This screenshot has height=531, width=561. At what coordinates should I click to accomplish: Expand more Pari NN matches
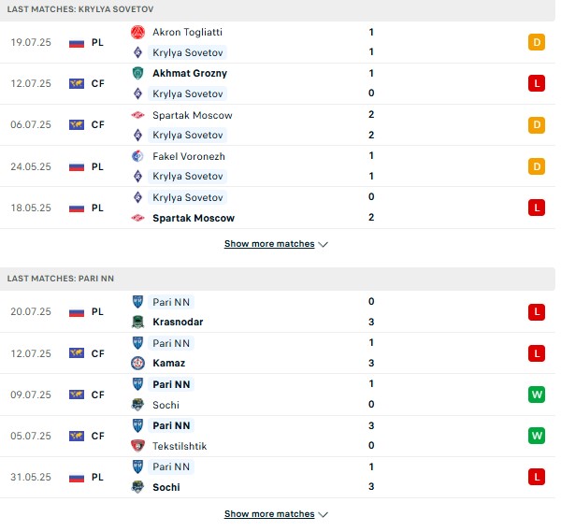point(269,514)
